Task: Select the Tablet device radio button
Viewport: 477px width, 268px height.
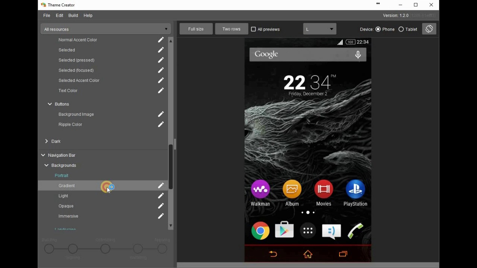Action: [x=401, y=29]
